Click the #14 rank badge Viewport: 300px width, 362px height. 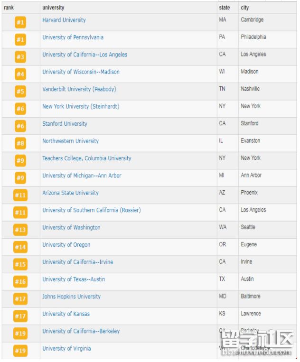tap(20, 247)
